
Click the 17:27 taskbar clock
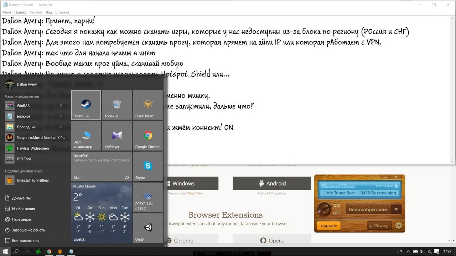coord(447,251)
